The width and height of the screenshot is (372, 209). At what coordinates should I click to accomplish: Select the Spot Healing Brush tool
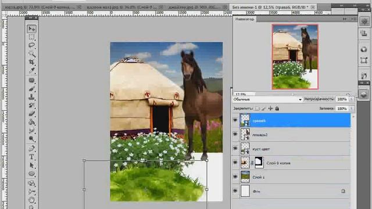tap(31, 81)
